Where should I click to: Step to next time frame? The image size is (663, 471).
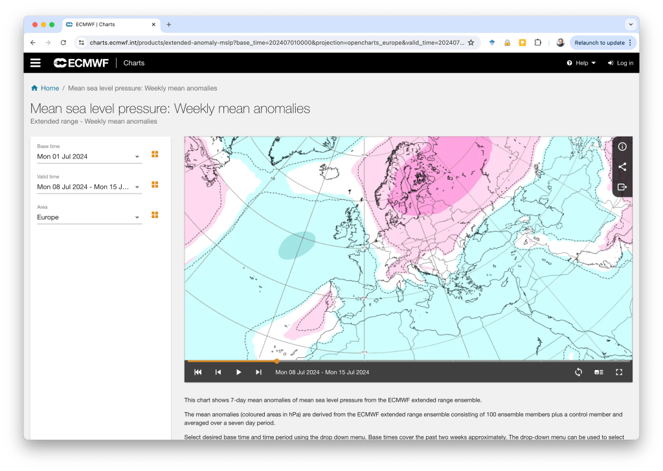pyautogui.click(x=258, y=372)
